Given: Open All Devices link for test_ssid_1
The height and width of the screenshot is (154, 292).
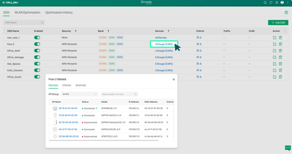Looking at the screenshot, I should [161, 38].
